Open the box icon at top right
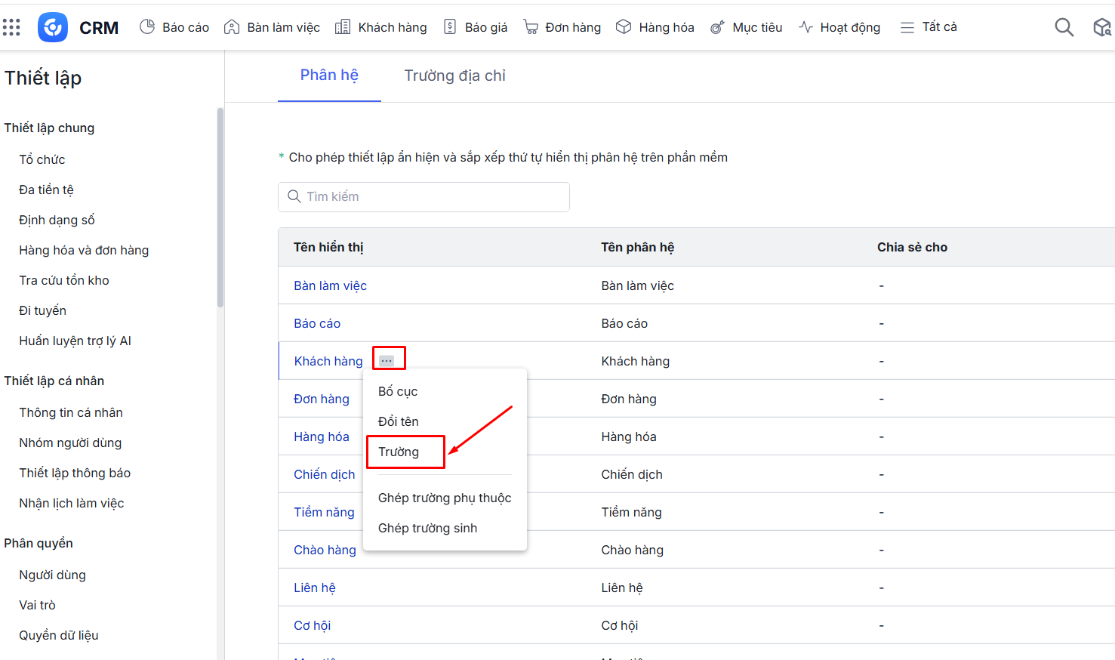The height and width of the screenshot is (660, 1115). (x=1102, y=28)
